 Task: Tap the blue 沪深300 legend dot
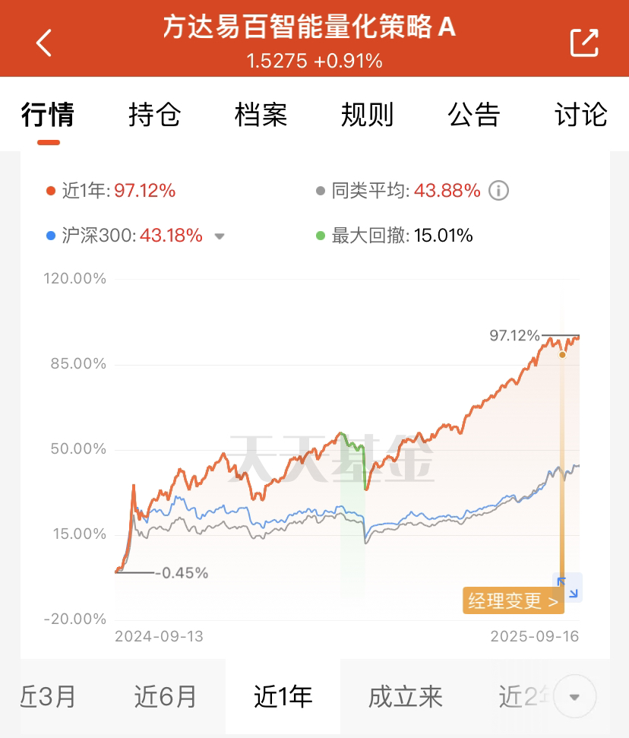pos(51,236)
